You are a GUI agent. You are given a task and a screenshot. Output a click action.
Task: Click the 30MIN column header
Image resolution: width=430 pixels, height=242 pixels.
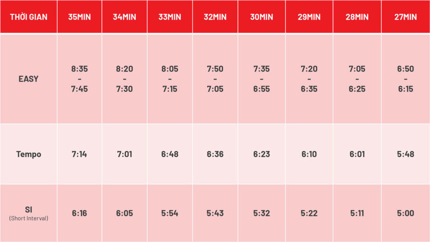point(262,17)
